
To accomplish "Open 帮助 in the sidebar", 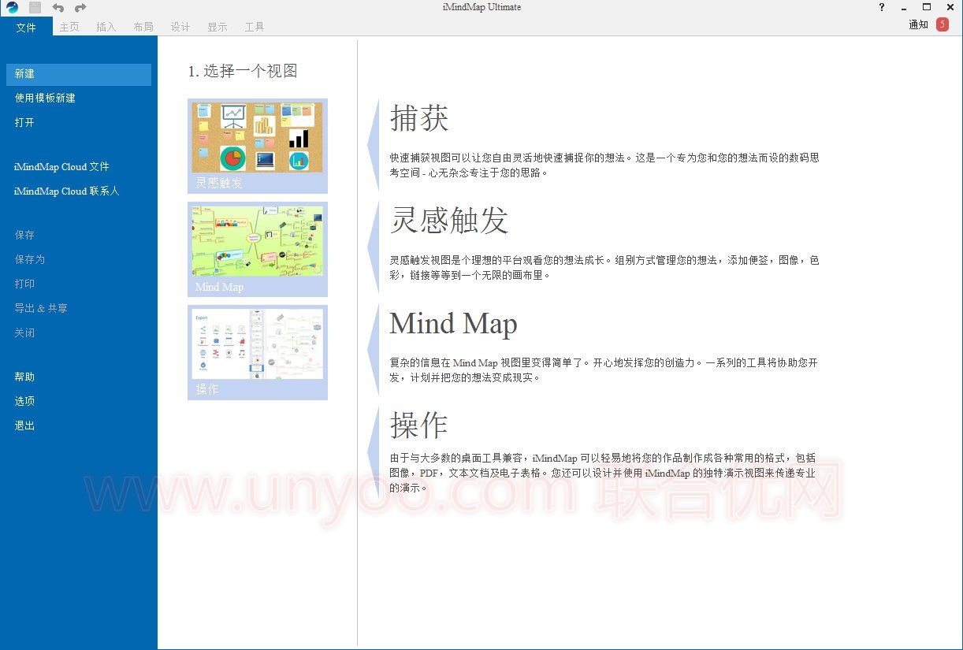I will pos(24,377).
